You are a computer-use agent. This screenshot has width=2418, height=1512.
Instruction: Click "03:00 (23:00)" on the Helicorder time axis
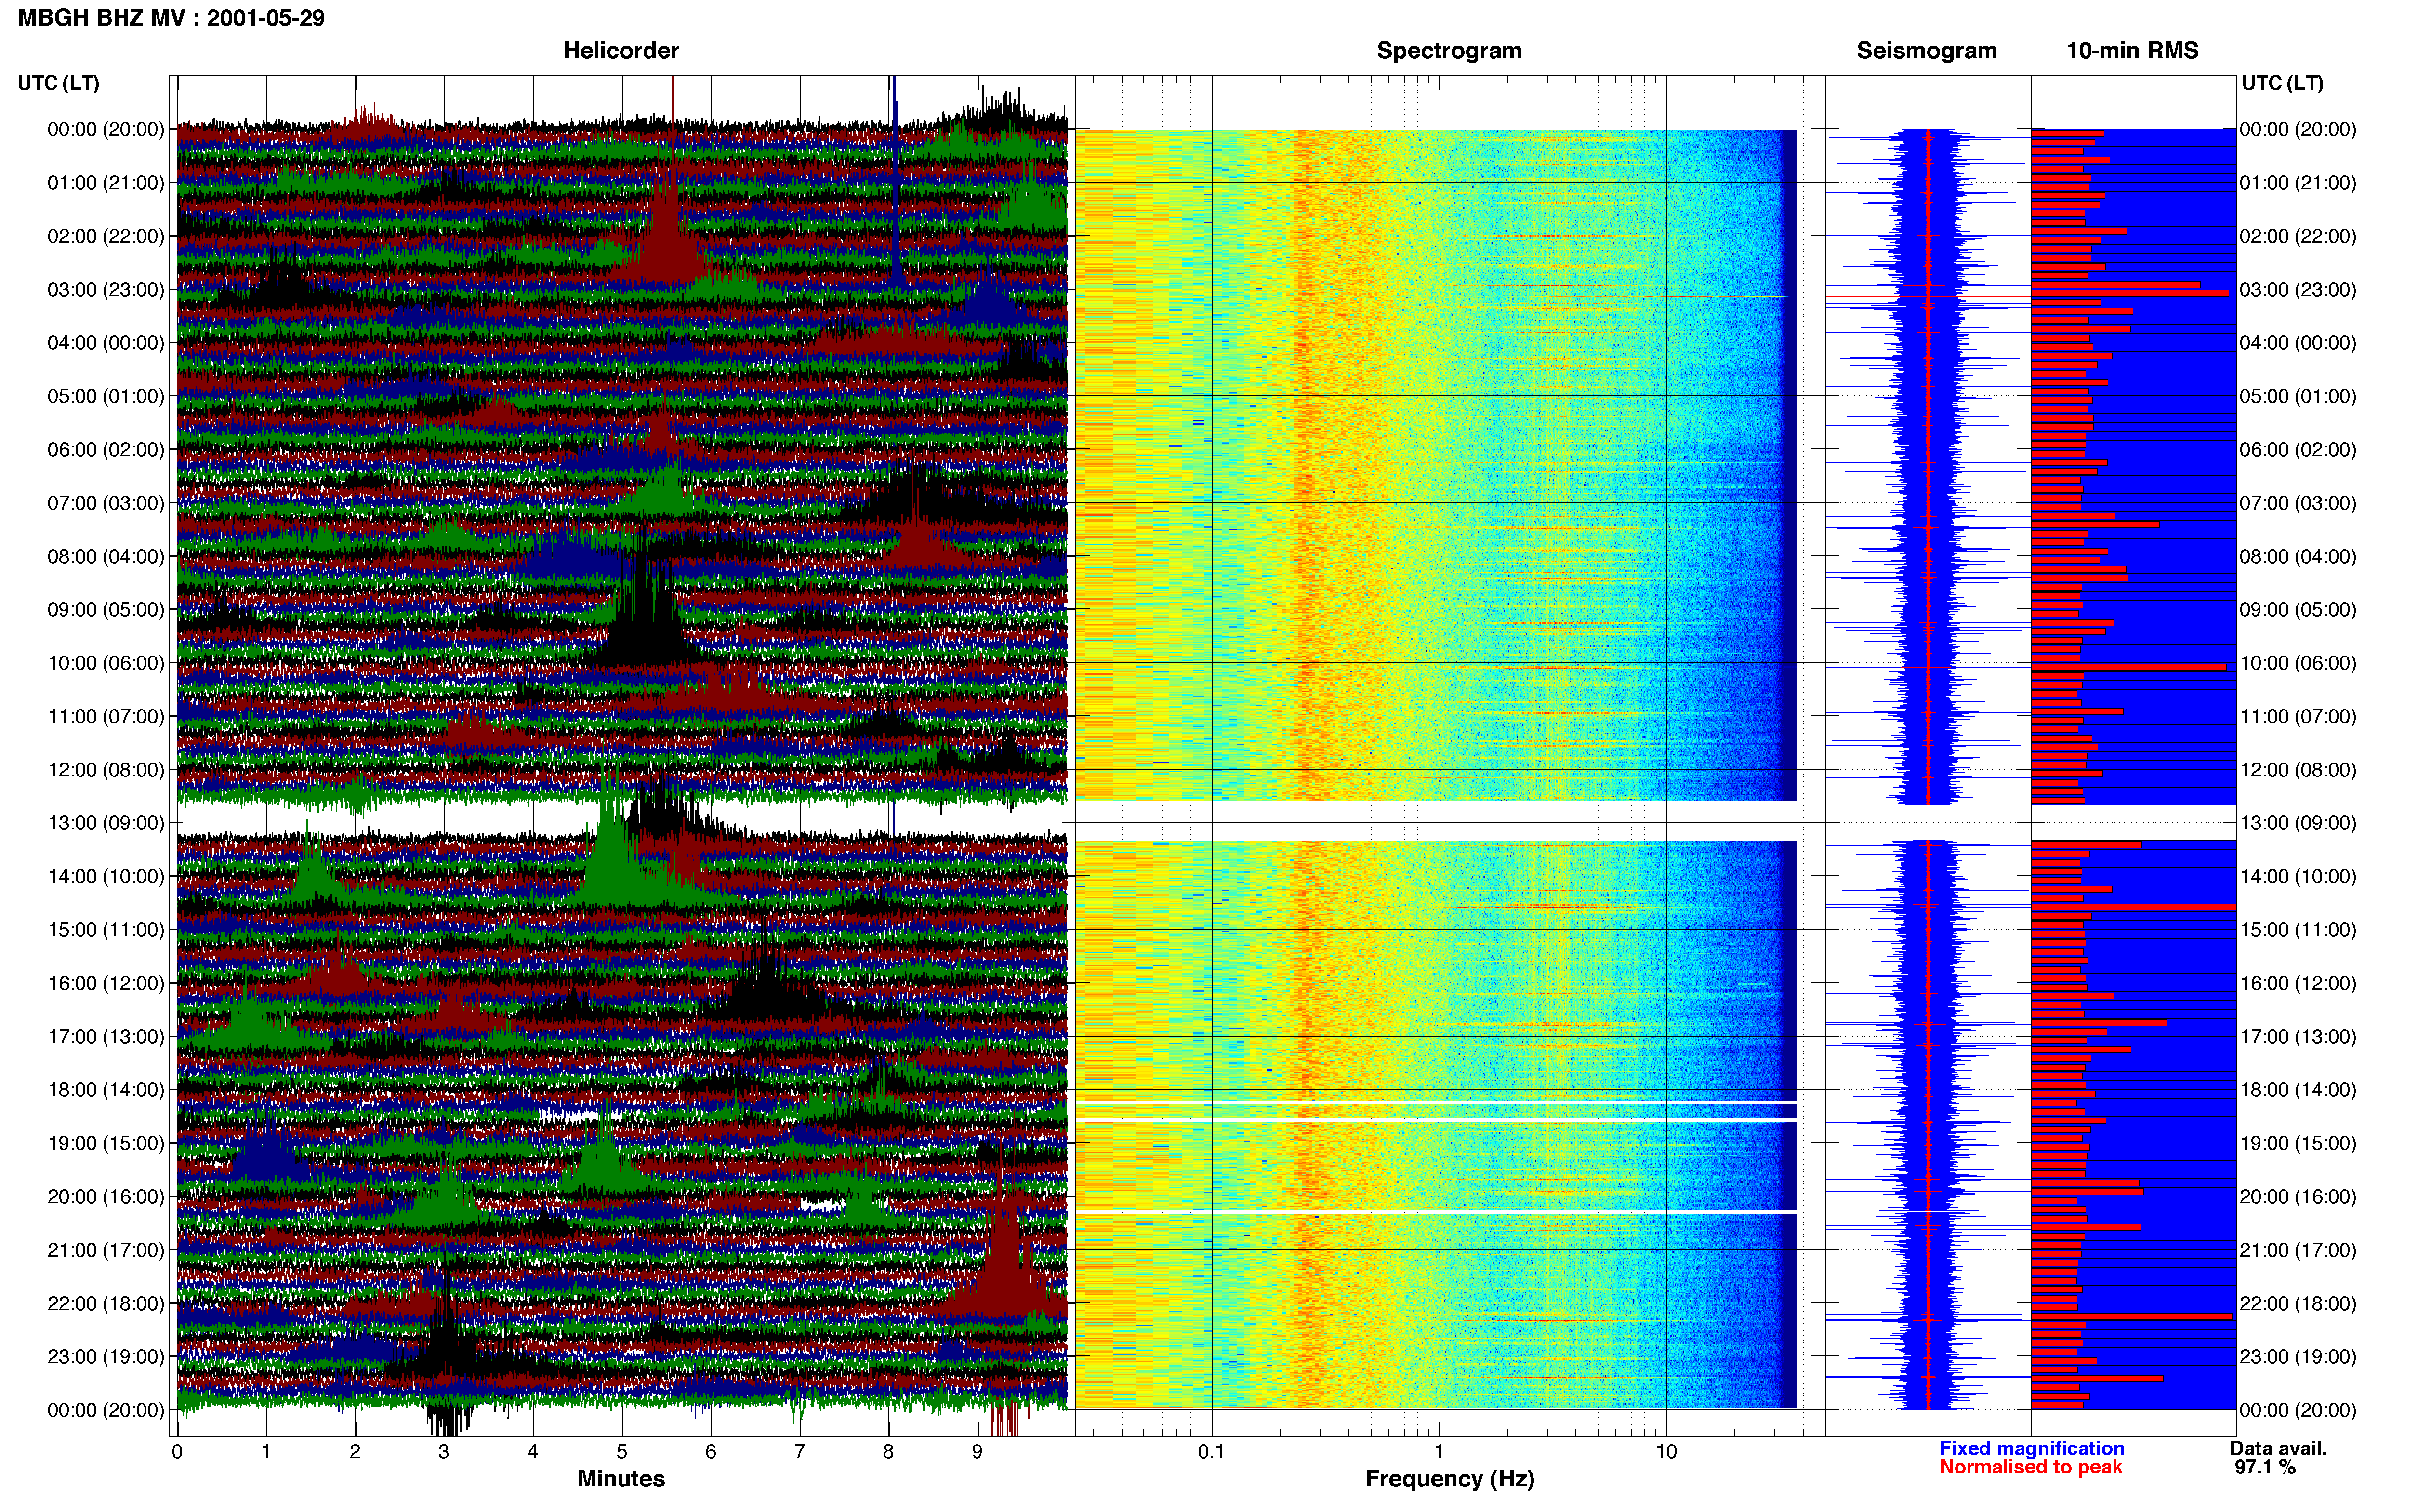click(x=105, y=290)
